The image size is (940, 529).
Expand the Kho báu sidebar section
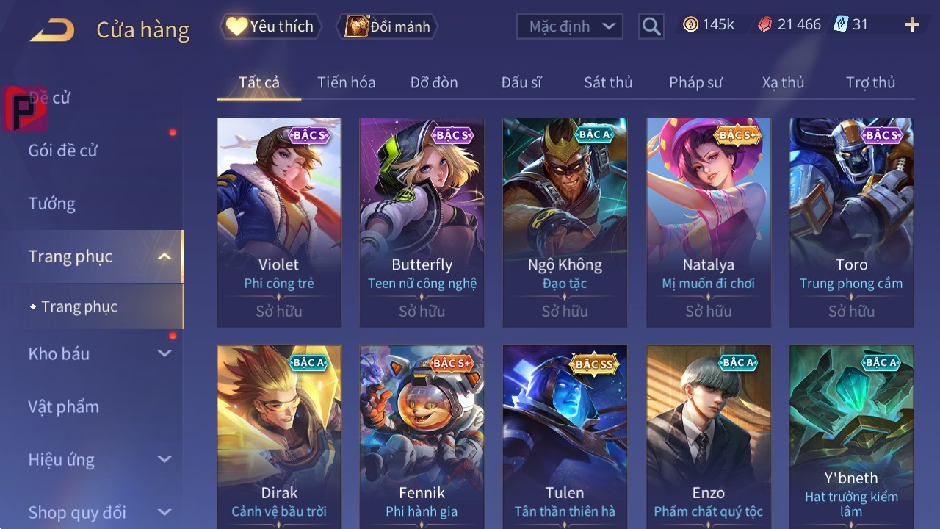(164, 353)
